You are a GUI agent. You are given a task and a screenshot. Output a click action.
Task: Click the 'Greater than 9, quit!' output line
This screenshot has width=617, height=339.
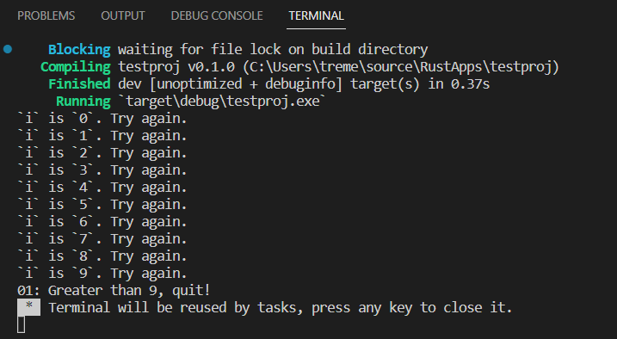[114, 291]
